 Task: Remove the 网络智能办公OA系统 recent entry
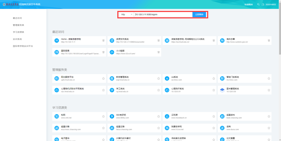214,41
